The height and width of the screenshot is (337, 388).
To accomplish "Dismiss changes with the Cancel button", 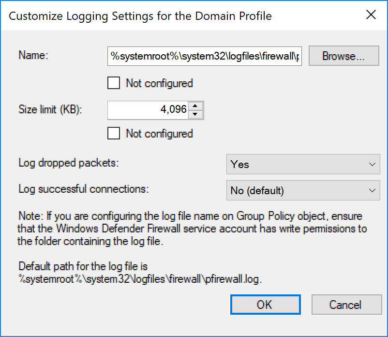I will [x=346, y=305].
